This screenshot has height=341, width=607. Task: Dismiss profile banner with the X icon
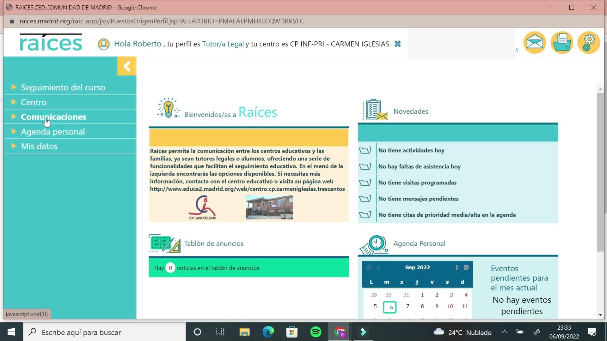click(398, 44)
